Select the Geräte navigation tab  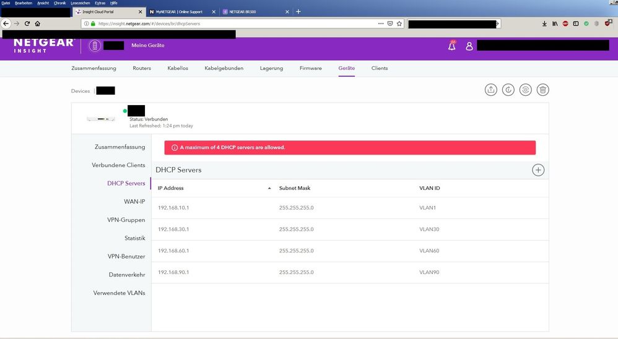pos(346,68)
